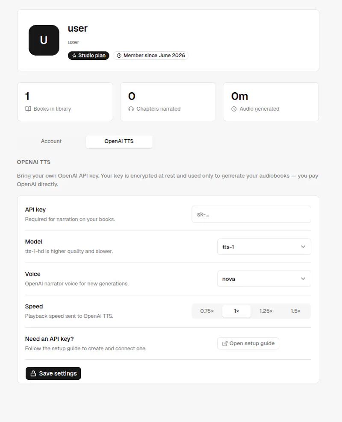Open the Model dropdown showing tts-1
Screen dimensions: 342x422
tap(264, 246)
